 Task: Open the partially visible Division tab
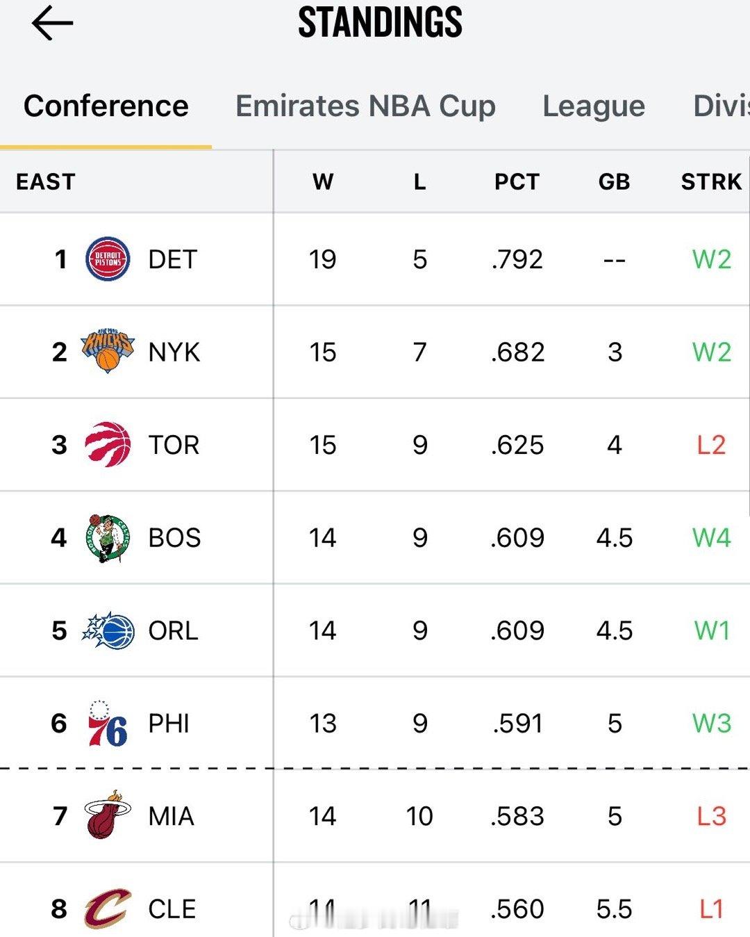(x=721, y=106)
